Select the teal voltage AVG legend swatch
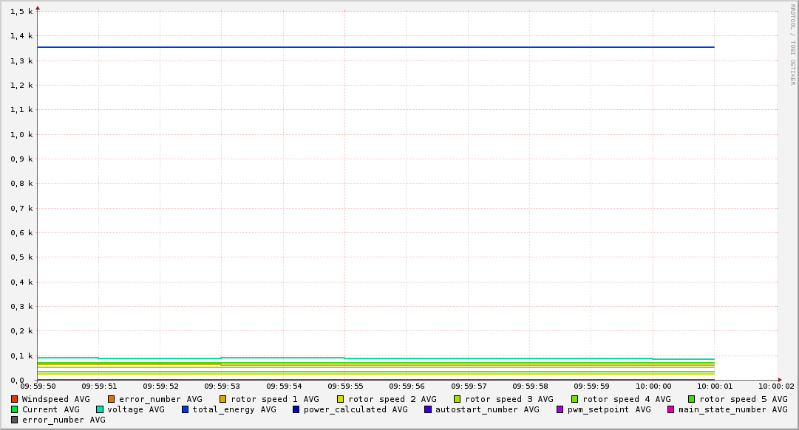This screenshot has width=799, height=430. (100, 409)
